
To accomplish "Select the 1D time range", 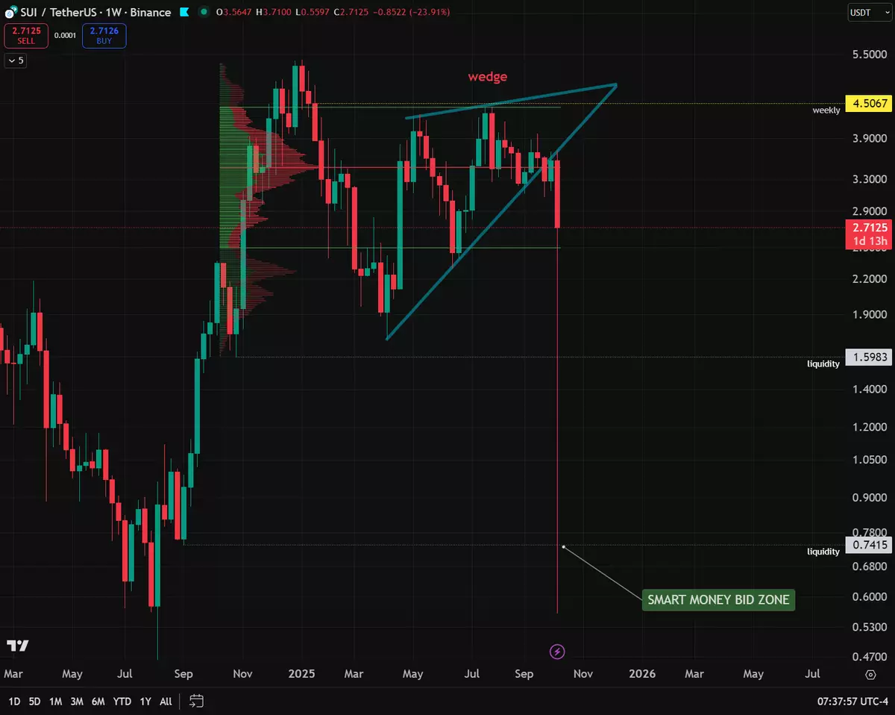I will (x=14, y=701).
